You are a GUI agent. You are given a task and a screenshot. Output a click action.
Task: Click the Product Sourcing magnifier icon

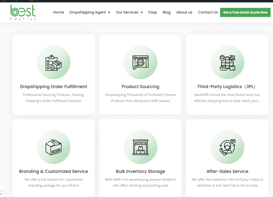(x=140, y=62)
